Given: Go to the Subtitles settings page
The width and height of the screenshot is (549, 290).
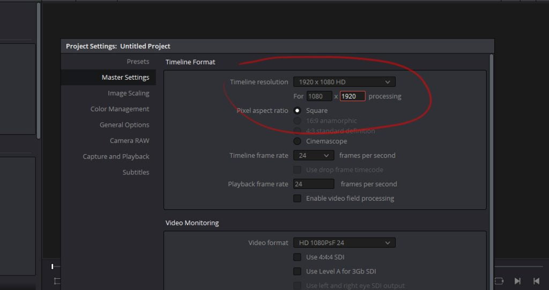Looking at the screenshot, I should [136, 172].
